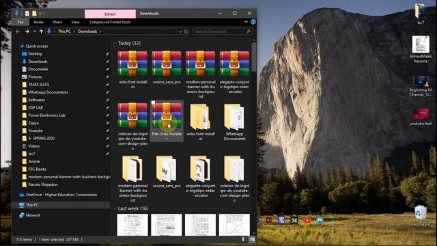Switch to details view in status bar
The width and height of the screenshot is (437, 246).
(x=243, y=239)
